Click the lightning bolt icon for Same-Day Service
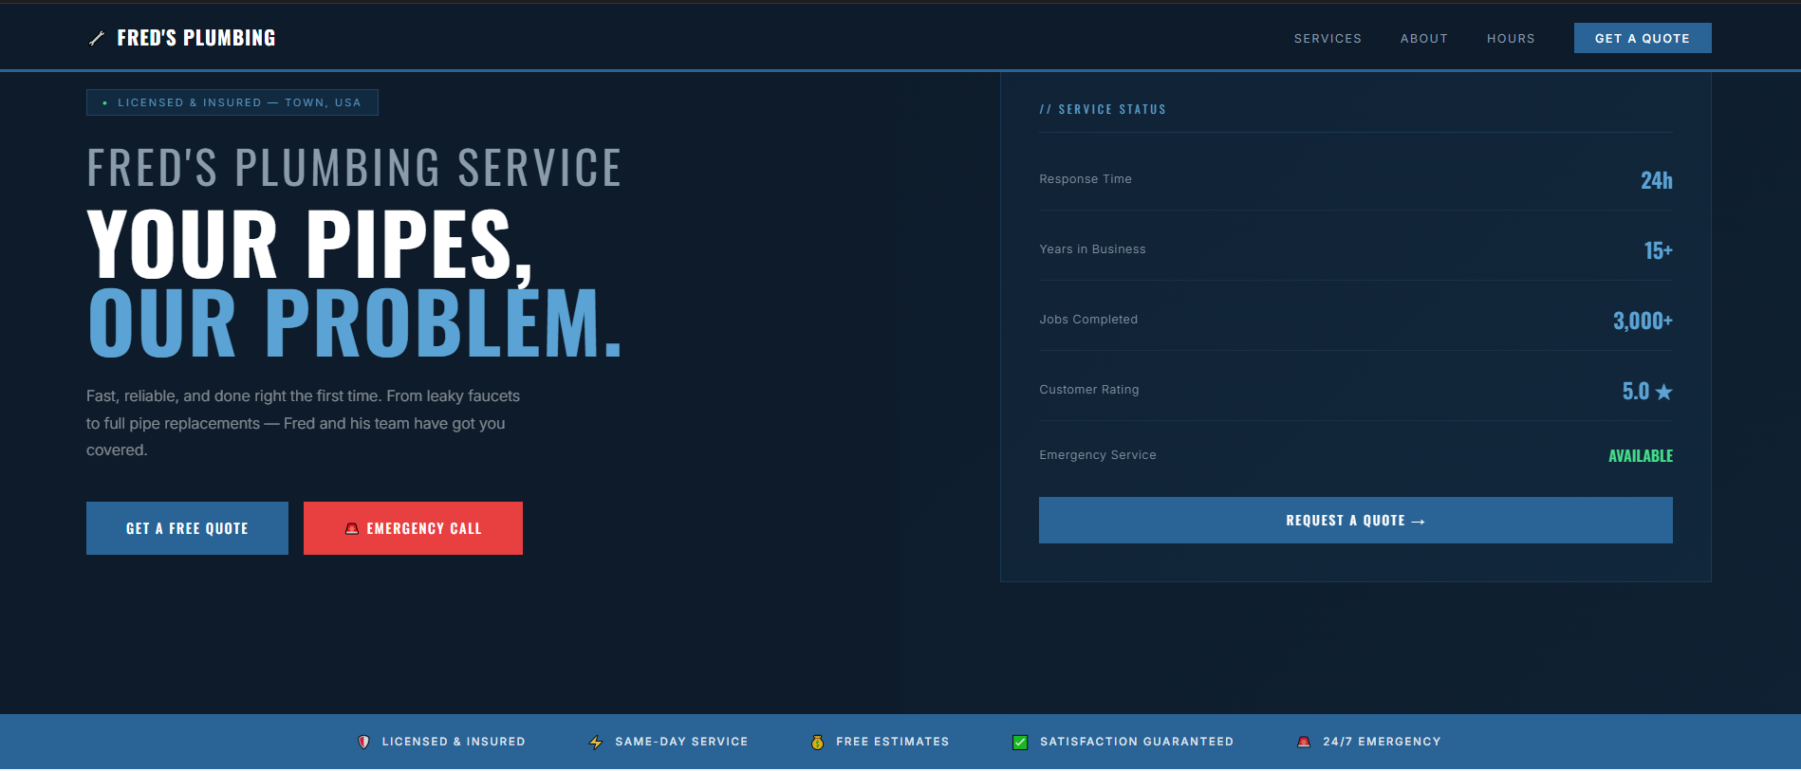Viewport: 1801px width, 771px height. click(x=596, y=742)
